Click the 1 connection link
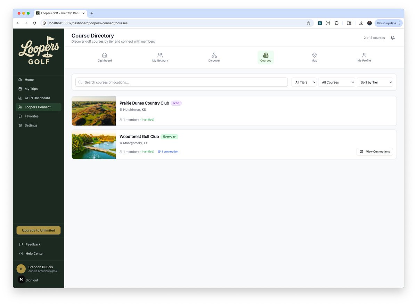 (168, 152)
